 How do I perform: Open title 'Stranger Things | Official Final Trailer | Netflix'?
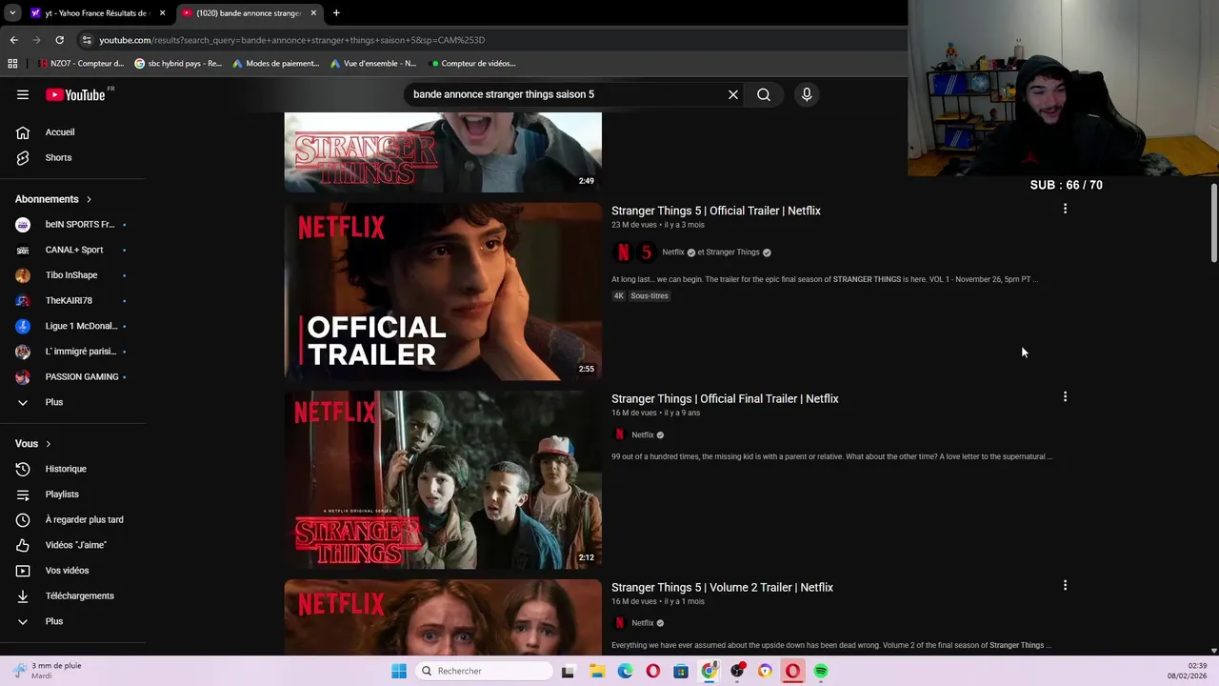point(725,399)
